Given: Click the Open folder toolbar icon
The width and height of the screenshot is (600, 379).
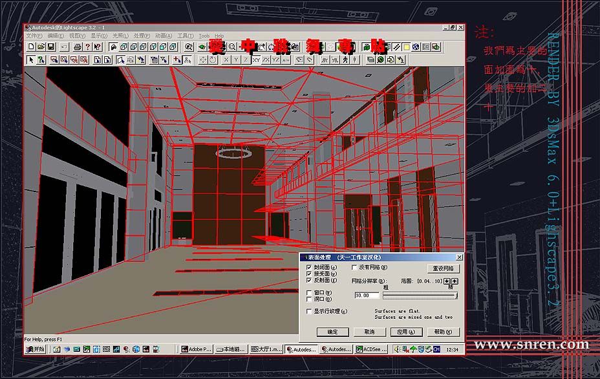Looking at the screenshot, I should pyautogui.click(x=41, y=47).
